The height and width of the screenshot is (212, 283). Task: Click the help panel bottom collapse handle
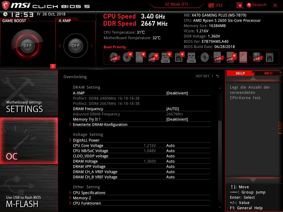click(x=253, y=180)
